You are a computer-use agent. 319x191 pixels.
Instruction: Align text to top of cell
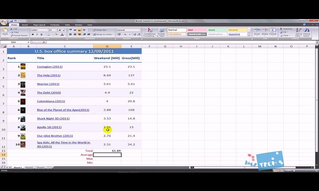pos(70,30)
